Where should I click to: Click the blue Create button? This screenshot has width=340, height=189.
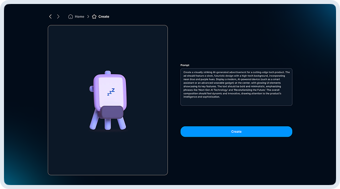pos(236,132)
